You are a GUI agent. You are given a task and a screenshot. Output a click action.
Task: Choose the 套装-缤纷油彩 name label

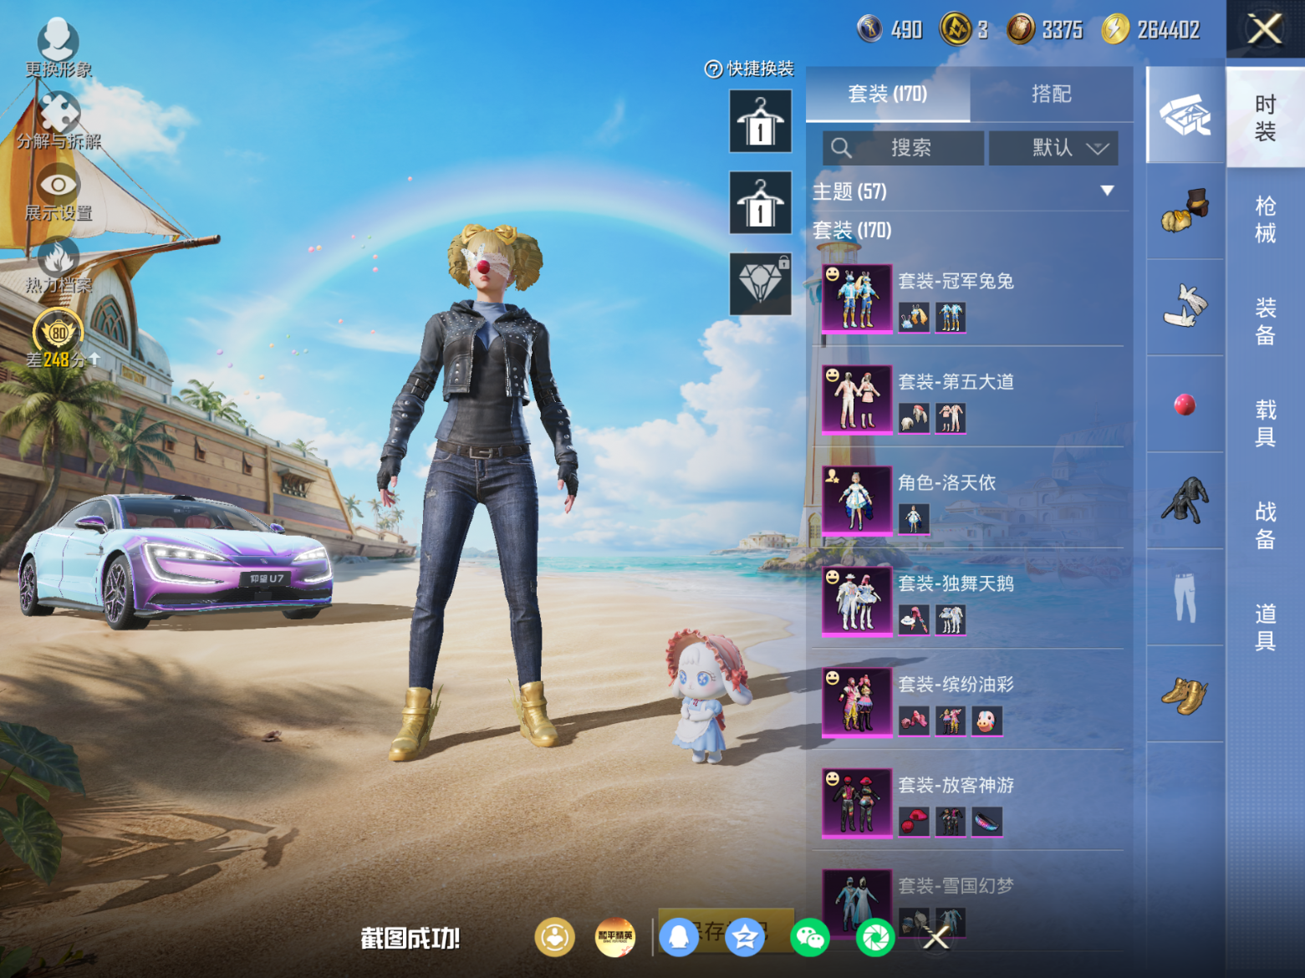point(956,685)
